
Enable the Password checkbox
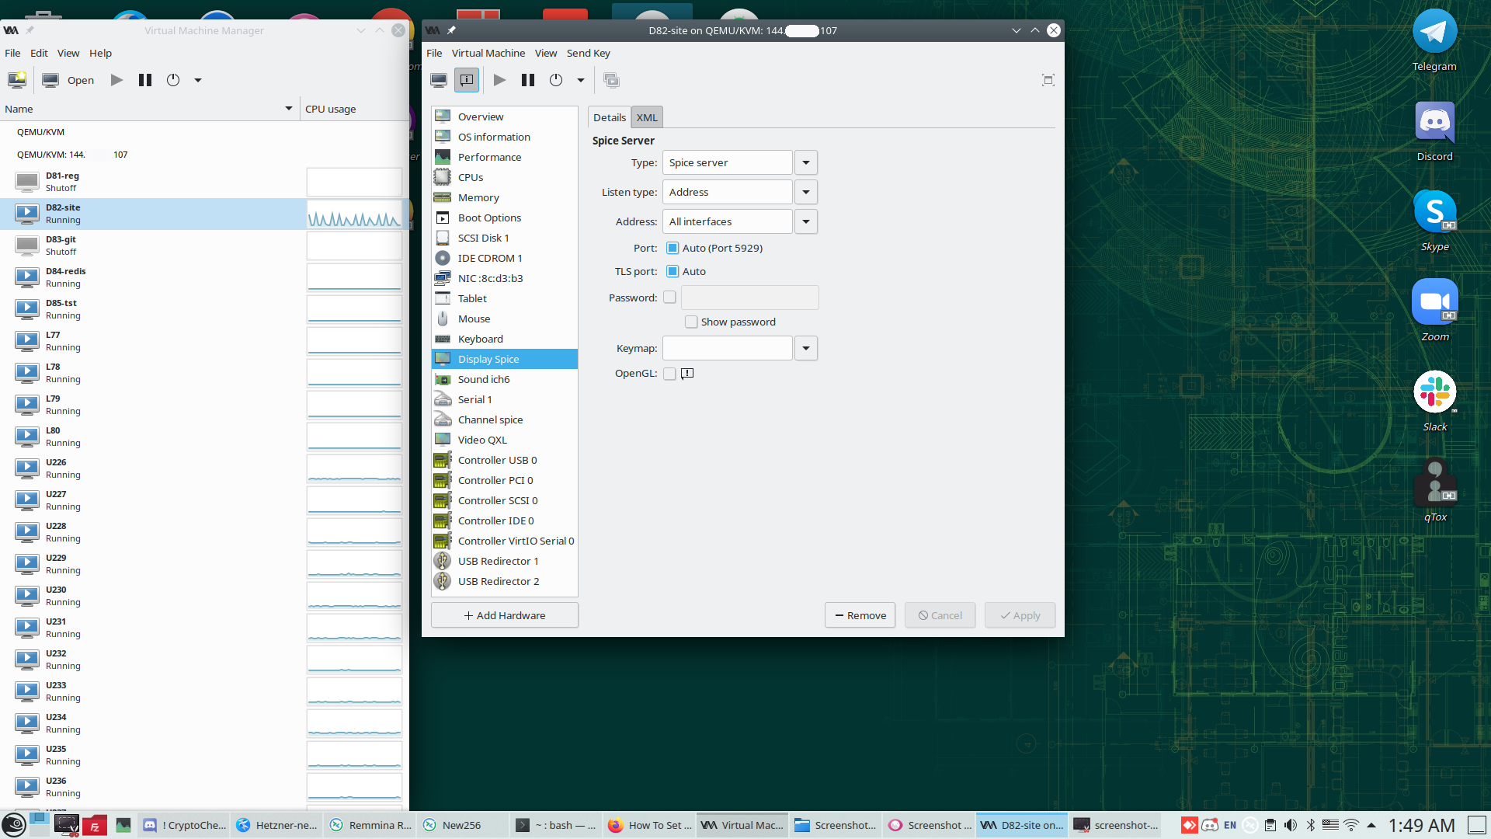(x=669, y=298)
